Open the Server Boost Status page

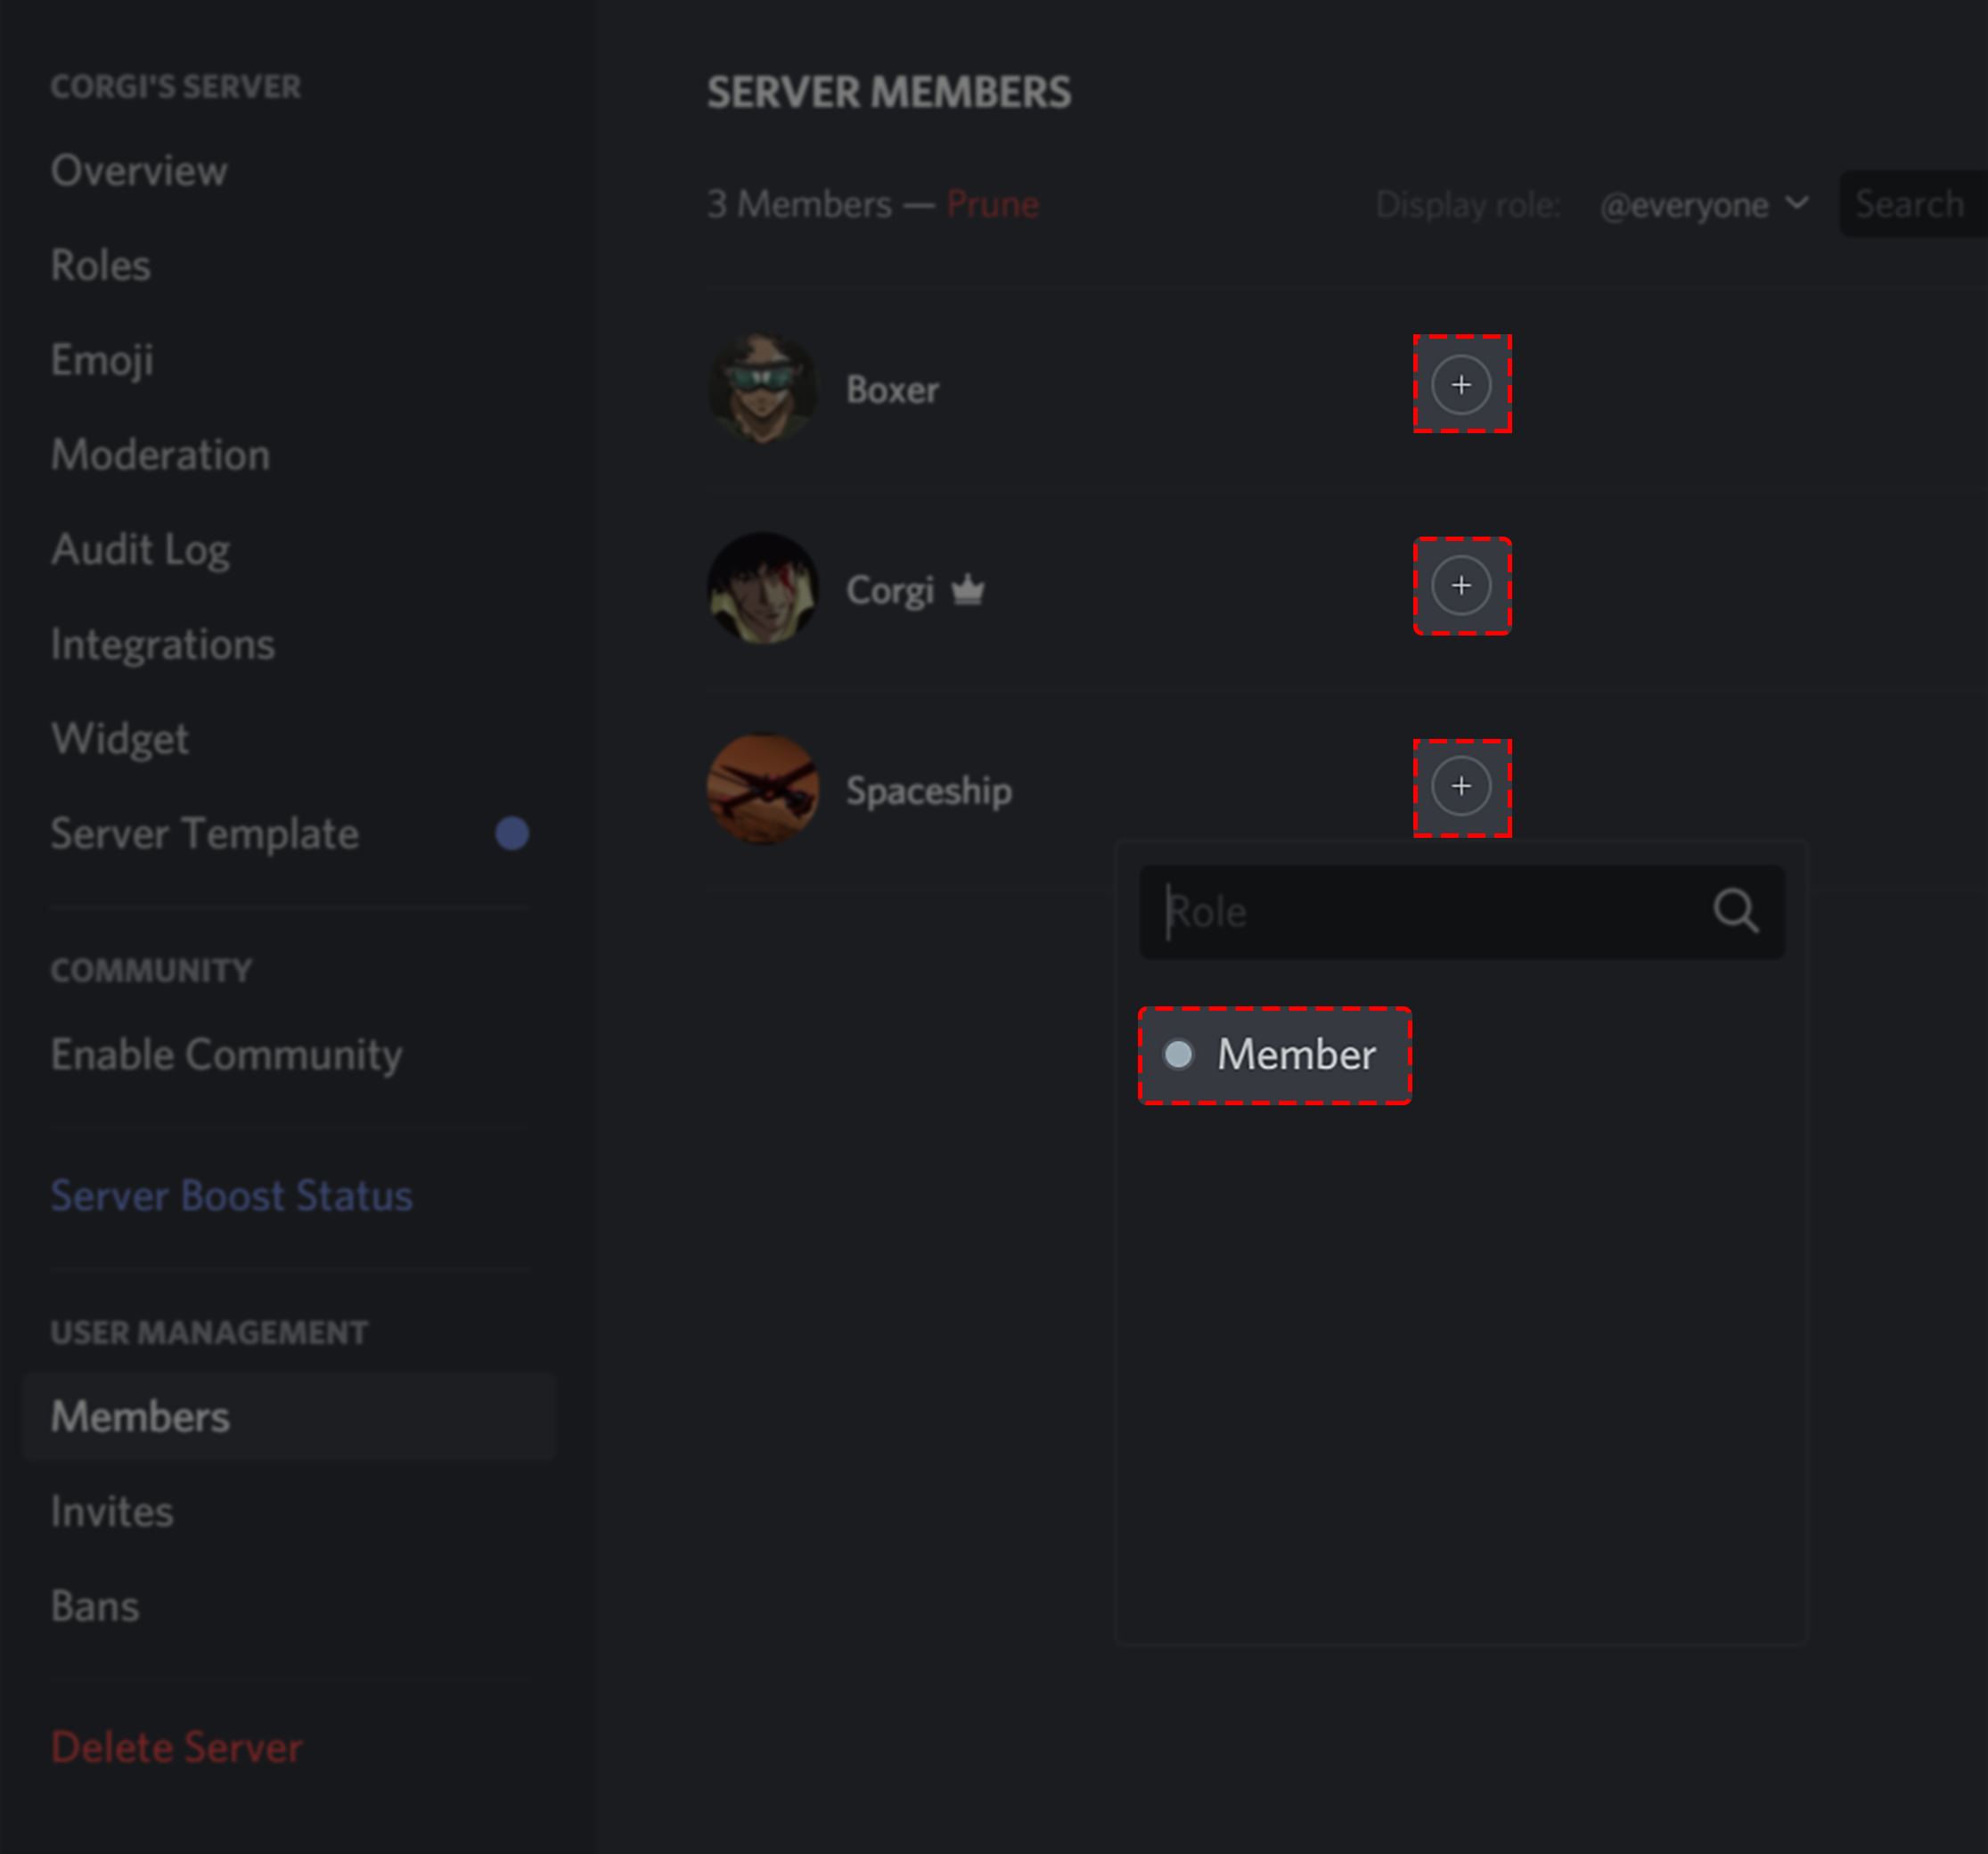(230, 1194)
